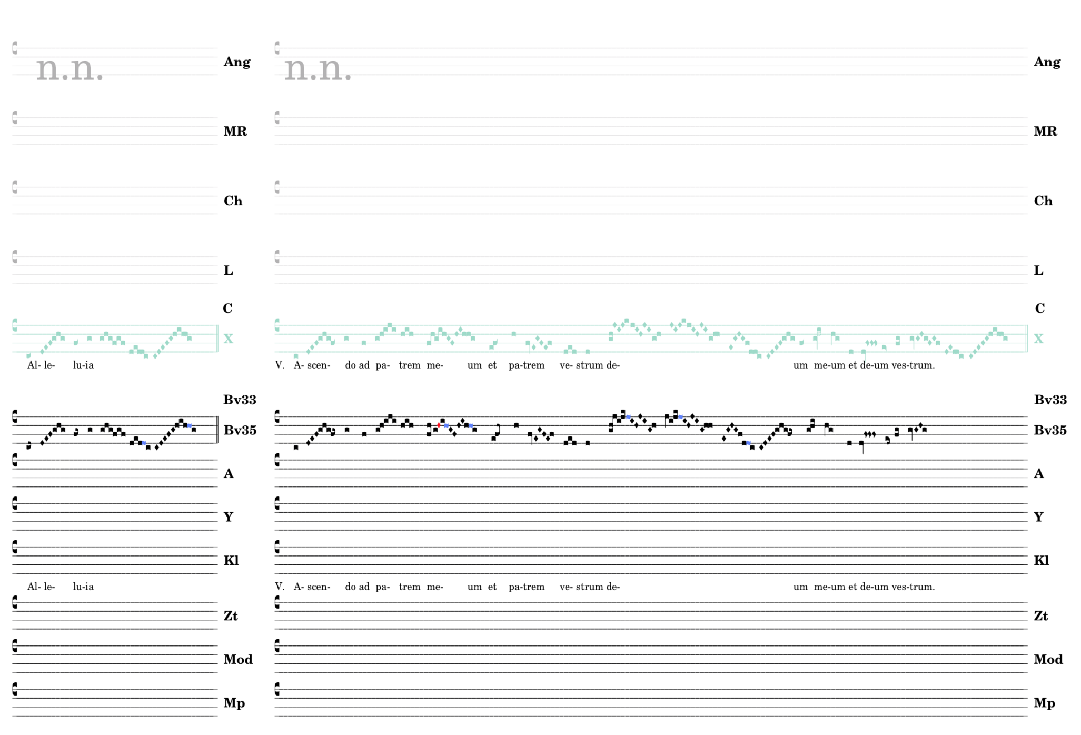Click the green C clef of right X staff

tap(277, 325)
